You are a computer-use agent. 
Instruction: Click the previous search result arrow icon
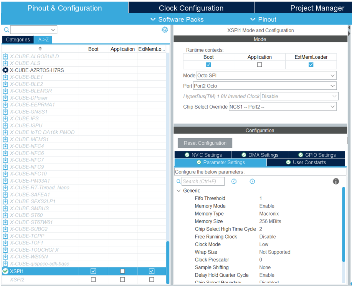(234, 181)
